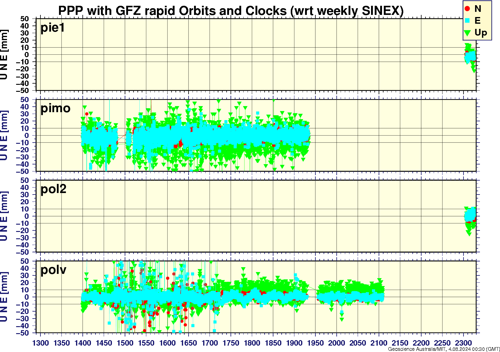
Task: Click the red circle N legend marker
Action: pyautogui.click(x=467, y=9)
